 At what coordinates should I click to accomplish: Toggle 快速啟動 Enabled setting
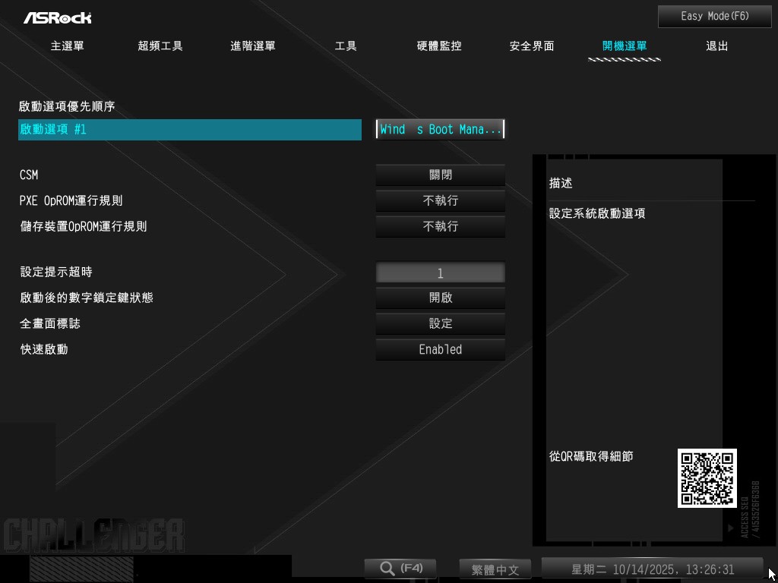click(x=441, y=349)
